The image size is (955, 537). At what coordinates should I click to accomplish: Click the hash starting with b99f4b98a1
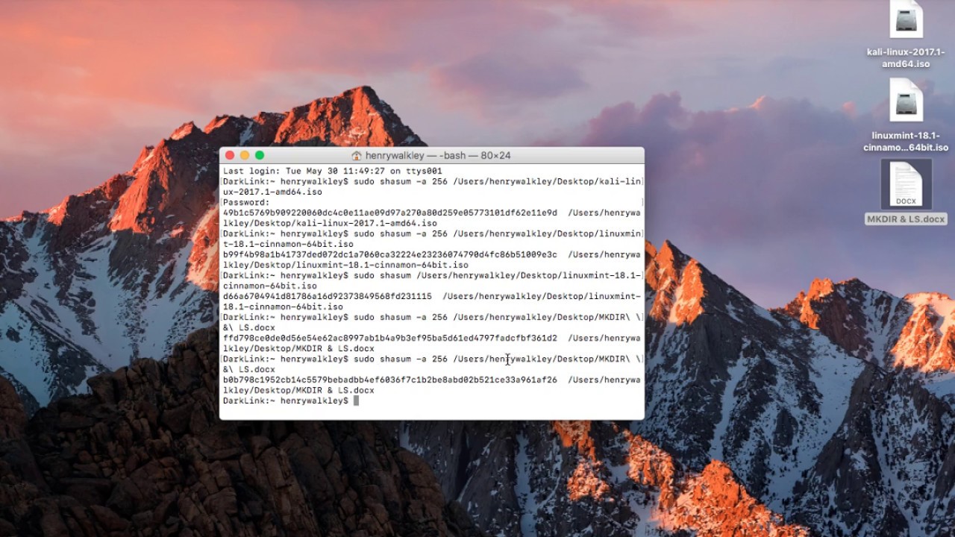(x=390, y=254)
